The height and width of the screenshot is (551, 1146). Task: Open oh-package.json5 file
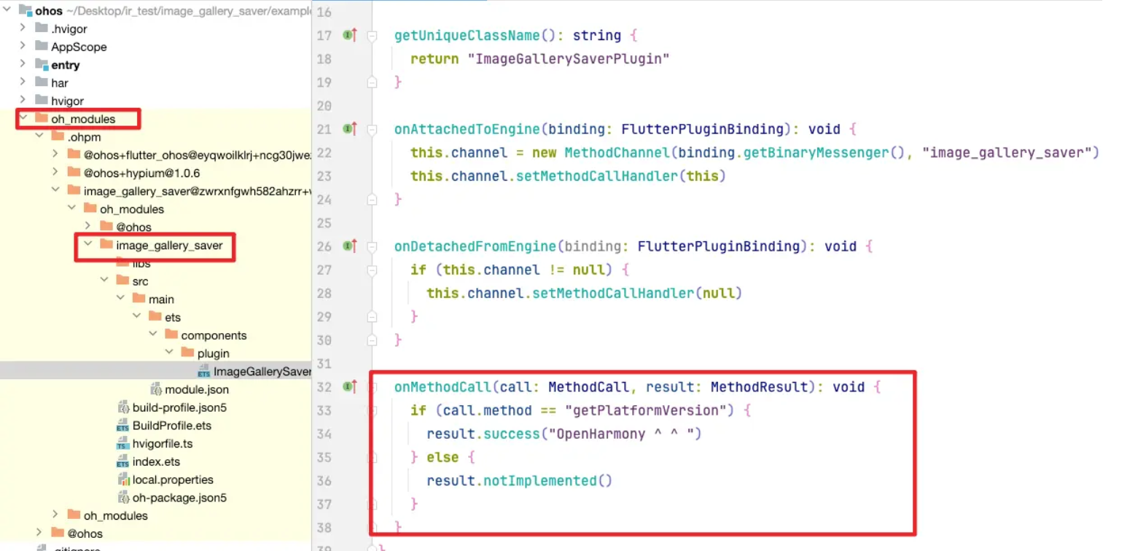[179, 498]
